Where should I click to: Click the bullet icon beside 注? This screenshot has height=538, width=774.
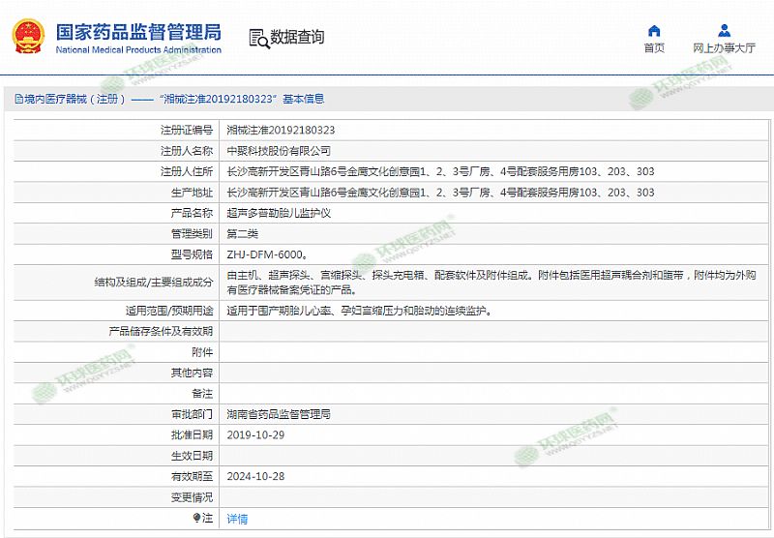197,519
